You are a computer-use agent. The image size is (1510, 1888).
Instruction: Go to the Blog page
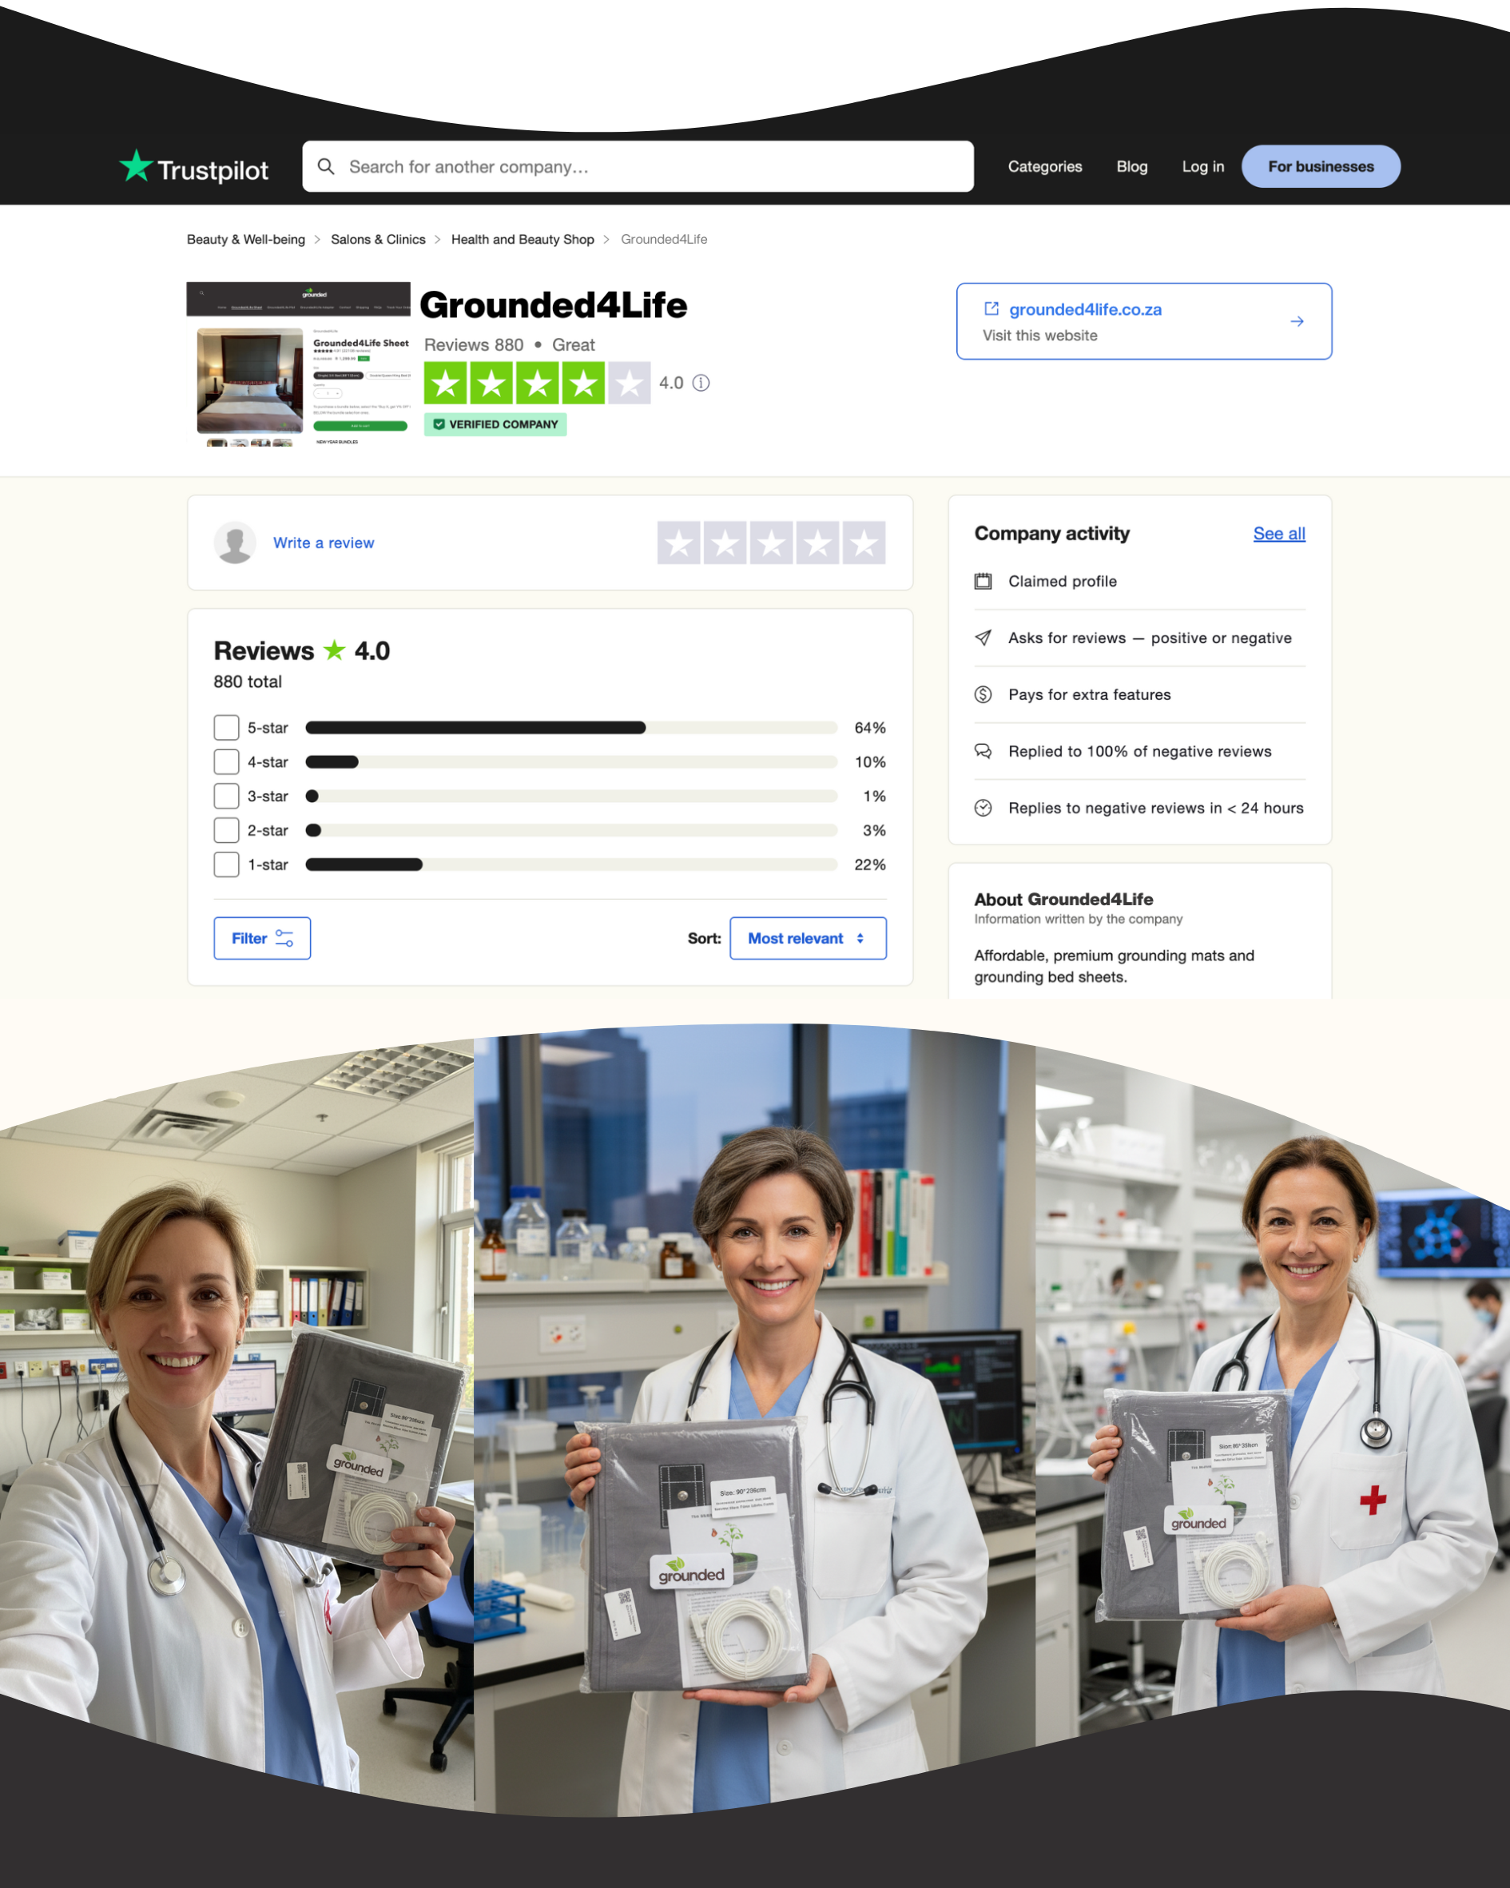pyautogui.click(x=1131, y=166)
